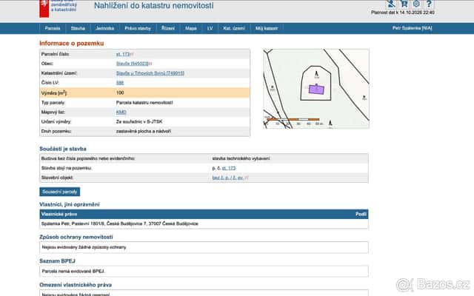Follow the p. č. st. 173 link in Součástí je stavba
Image resolution: width=474 pixels, height=296 pixels.
(x=229, y=168)
